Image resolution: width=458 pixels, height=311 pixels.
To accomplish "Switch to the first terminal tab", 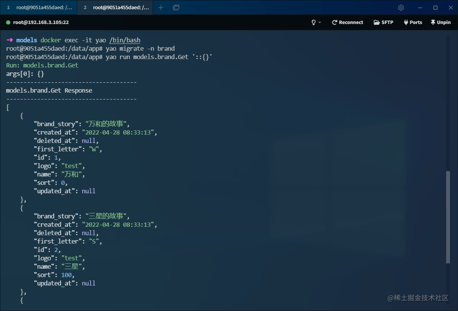I will pyautogui.click(x=39, y=8).
